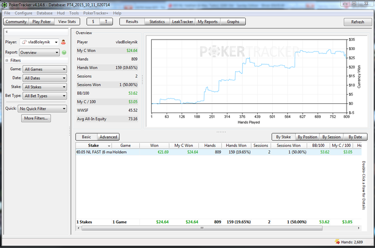This screenshot has width=375, height=248.
Task: Open the Player dropdown
Action: (x=39, y=42)
